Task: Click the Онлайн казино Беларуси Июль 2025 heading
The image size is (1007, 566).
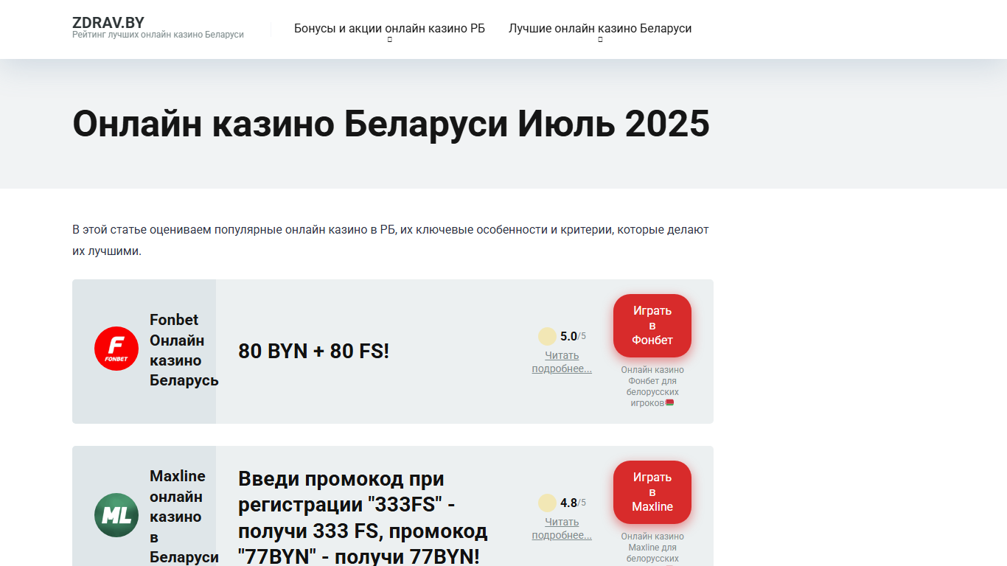Action: 391,124
